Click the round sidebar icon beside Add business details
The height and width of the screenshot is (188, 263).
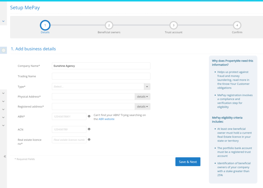[4, 50]
